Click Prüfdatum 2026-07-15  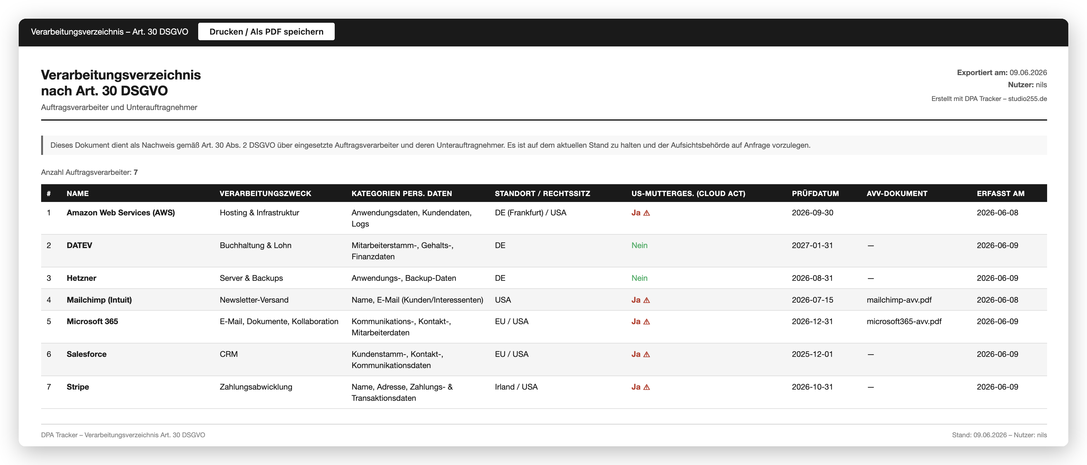pos(812,300)
